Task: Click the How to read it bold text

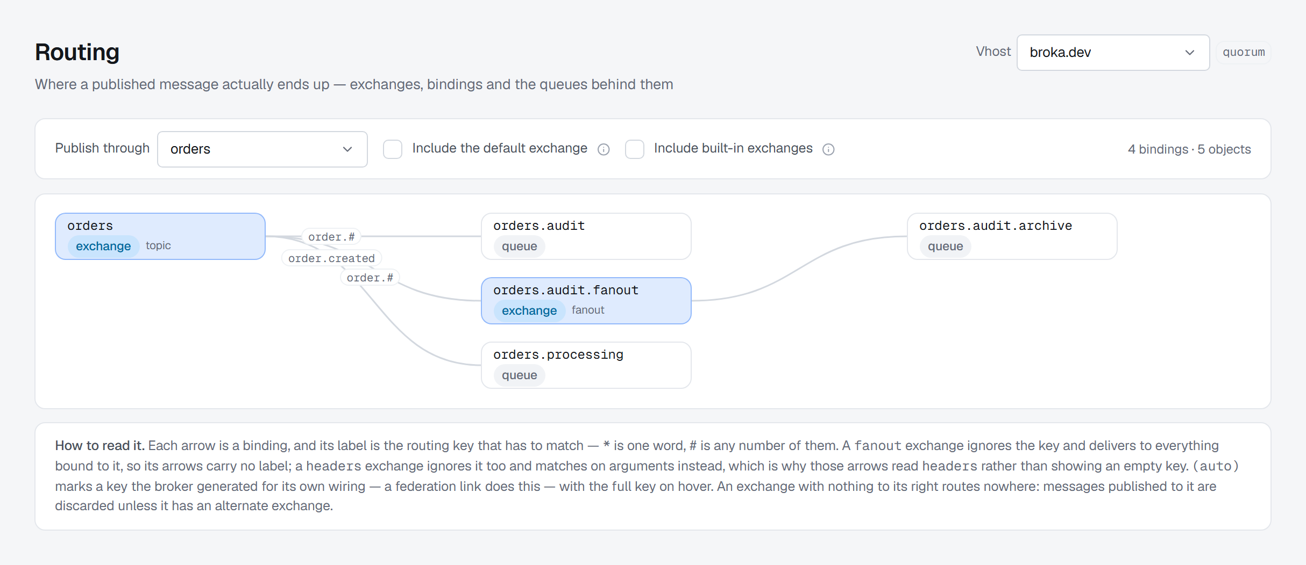Action: tap(100, 446)
